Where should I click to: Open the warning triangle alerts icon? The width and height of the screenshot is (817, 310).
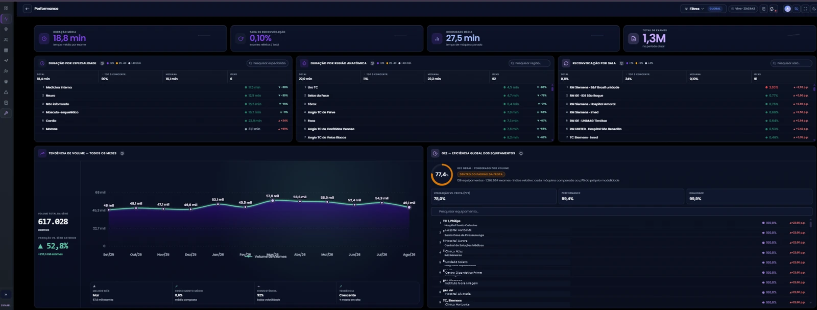click(x=6, y=92)
